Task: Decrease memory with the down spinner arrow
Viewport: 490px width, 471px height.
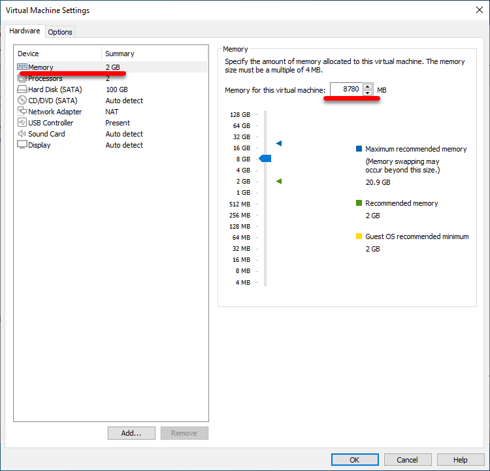Action: click(368, 93)
